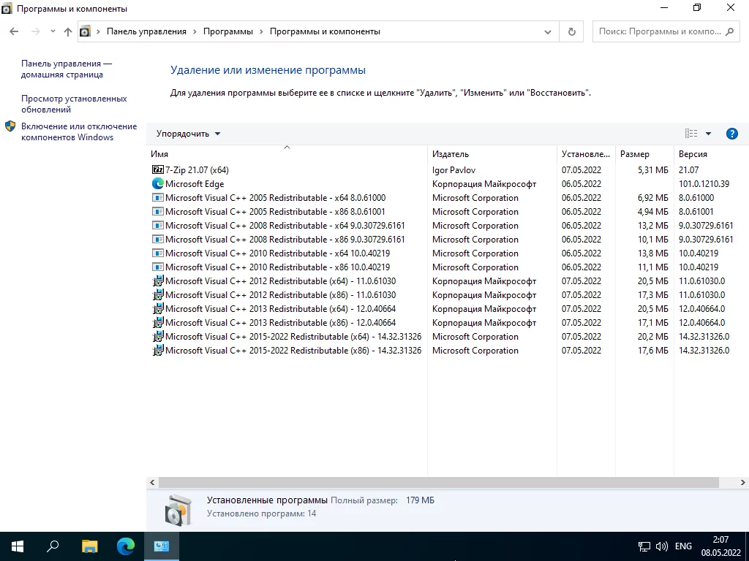Go back with the left arrow
This screenshot has width=749, height=561.
[x=14, y=31]
